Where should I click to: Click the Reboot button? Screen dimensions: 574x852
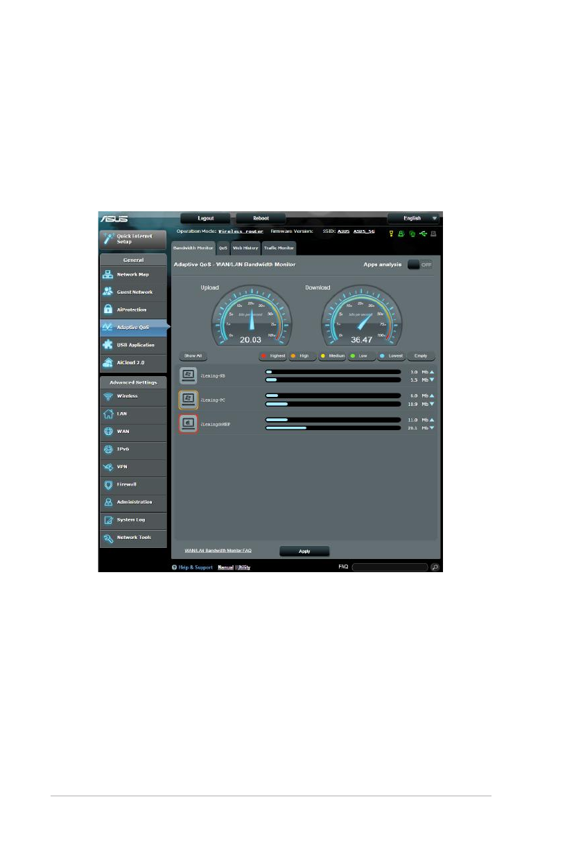(261, 218)
